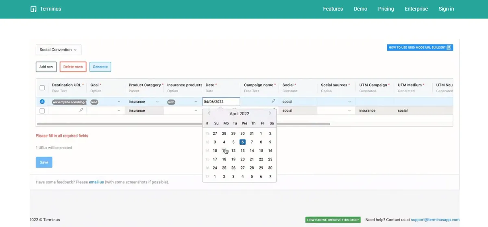Go to the Features page
Viewport: 488px width, 227px height.
(x=333, y=9)
